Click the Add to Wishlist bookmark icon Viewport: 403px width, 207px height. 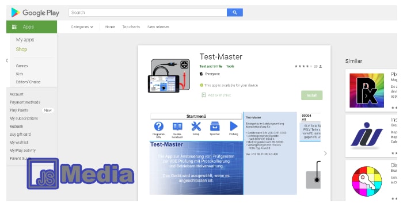pos(204,95)
